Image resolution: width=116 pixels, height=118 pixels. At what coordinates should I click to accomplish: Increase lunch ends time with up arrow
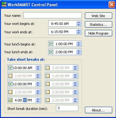pos(79,51)
